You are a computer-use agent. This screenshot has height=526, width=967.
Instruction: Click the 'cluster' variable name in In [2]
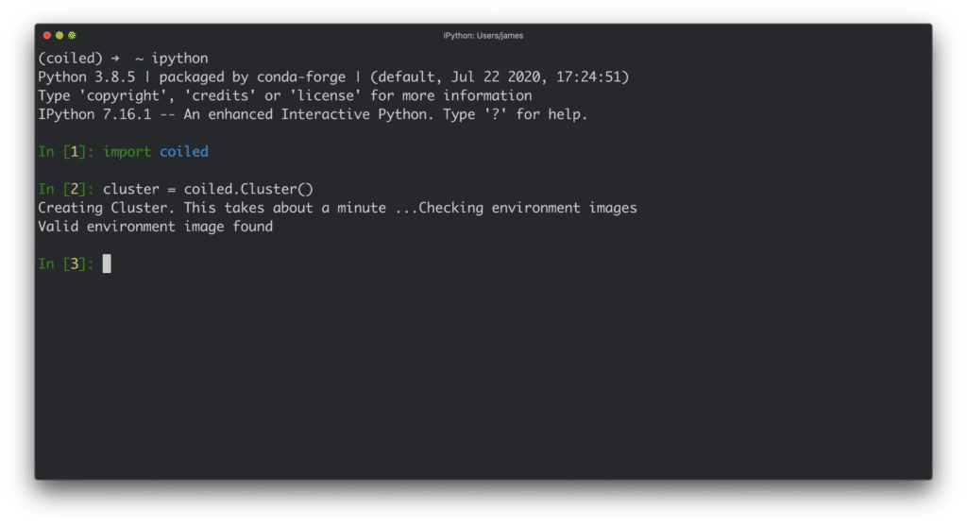point(131,189)
